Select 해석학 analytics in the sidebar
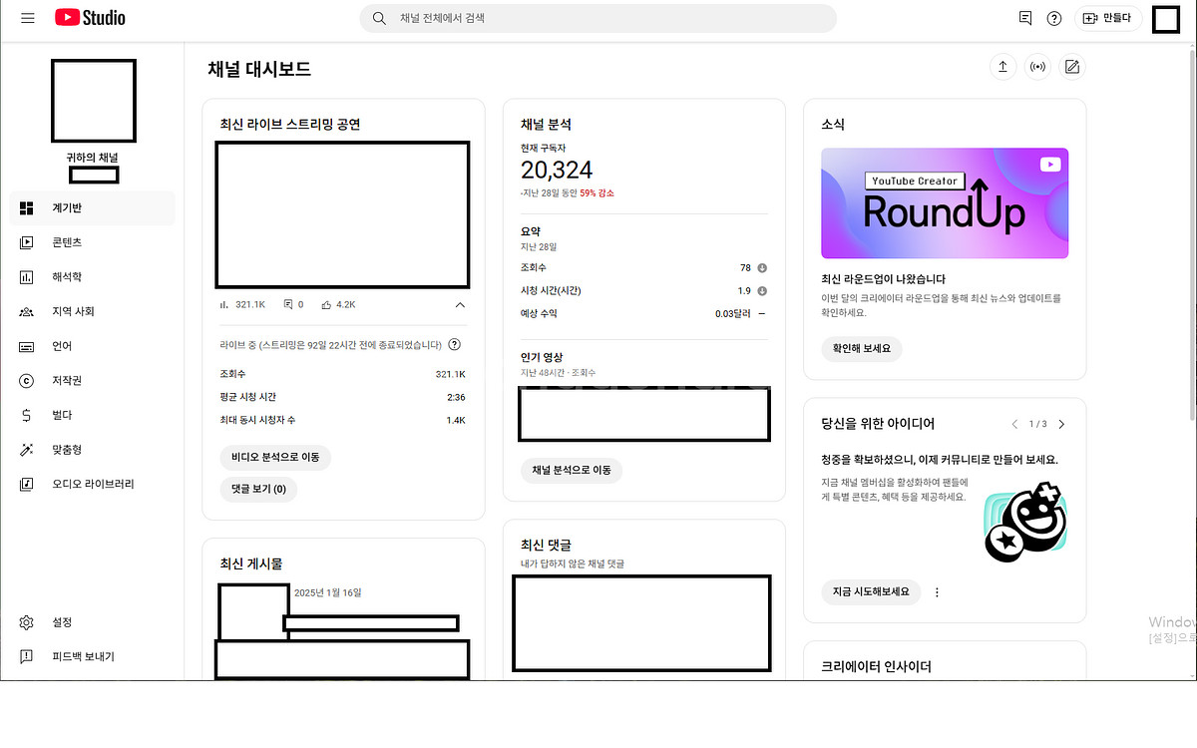1197x748 pixels. 93,277
